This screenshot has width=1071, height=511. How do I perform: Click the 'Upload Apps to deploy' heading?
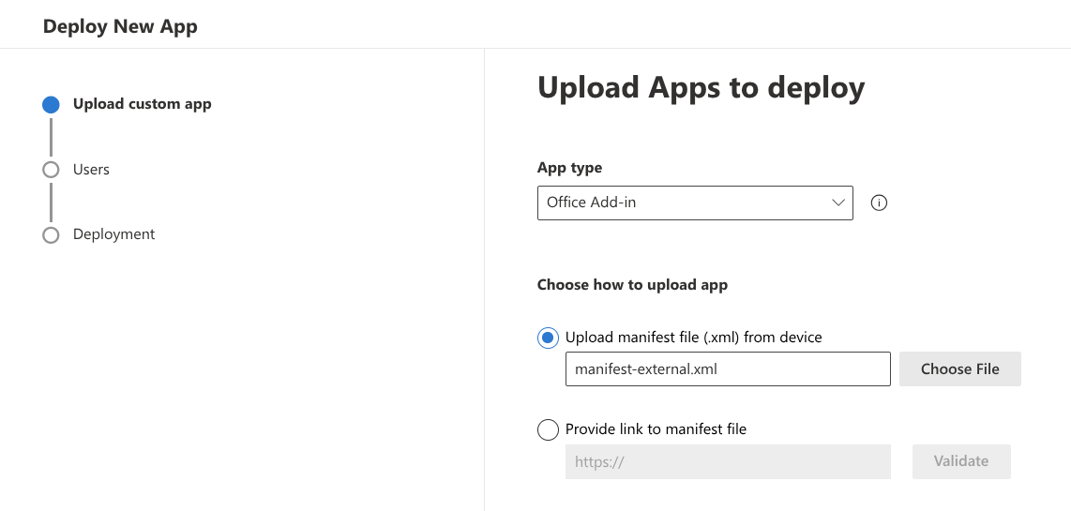701,88
